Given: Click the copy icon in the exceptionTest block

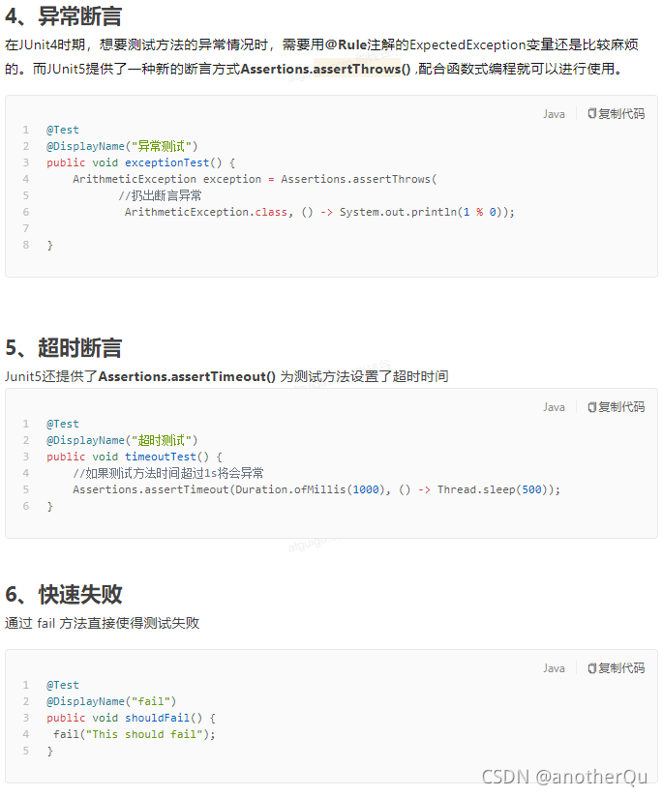Looking at the screenshot, I should point(592,113).
